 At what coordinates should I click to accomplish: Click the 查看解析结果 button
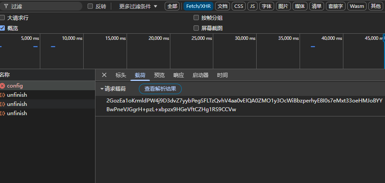(x=160, y=89)
